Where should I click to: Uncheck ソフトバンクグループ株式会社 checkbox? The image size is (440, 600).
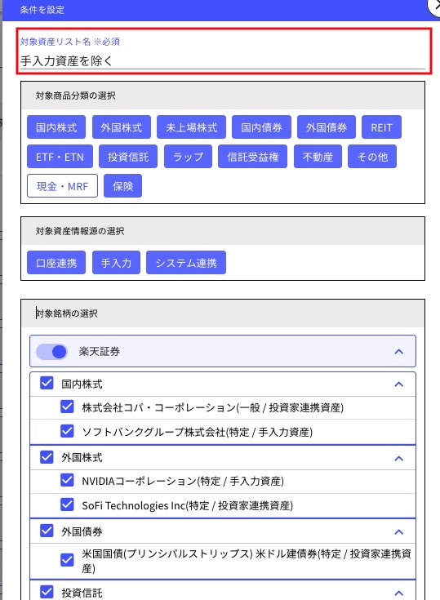click(x=67, y=431)
